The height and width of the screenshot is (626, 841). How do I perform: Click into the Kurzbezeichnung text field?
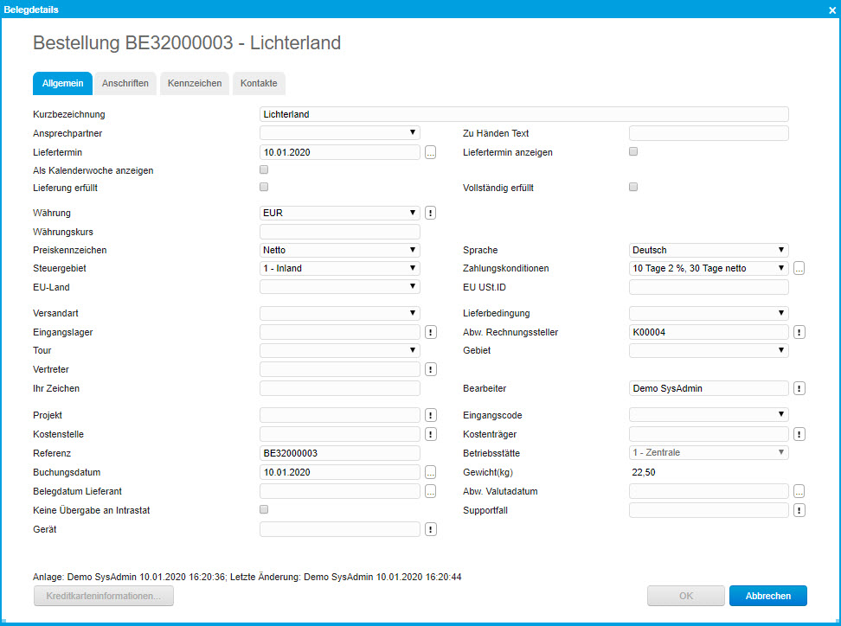click(x=523, y=114)
